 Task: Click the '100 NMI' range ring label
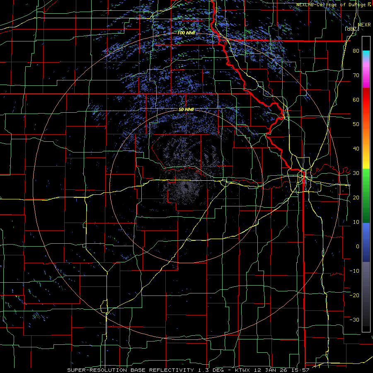pyautogui.click(x=186, y=33)
